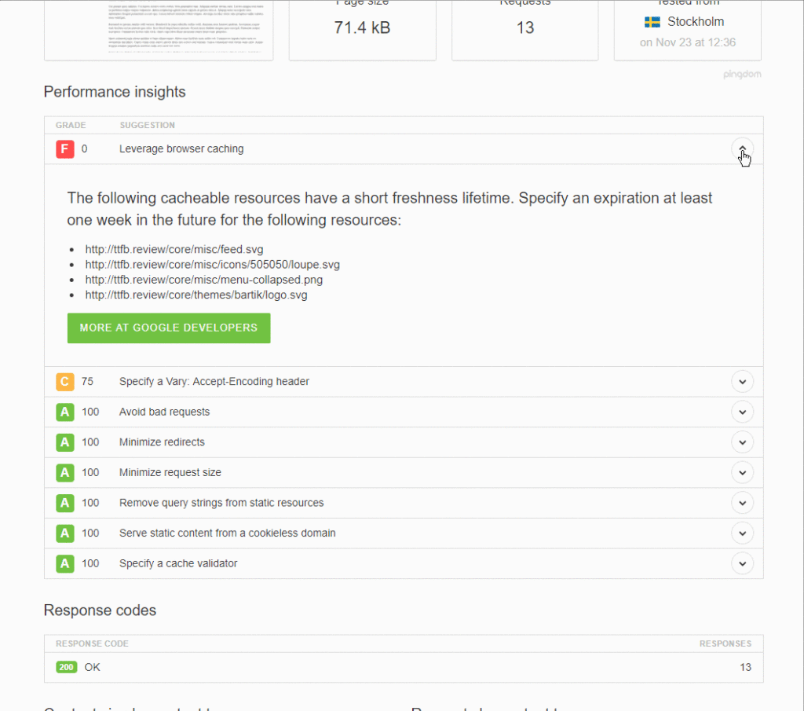Click the Specify a cache validator text
The image size is (804, 711).
pyautogui.click(x=178, y=563)
